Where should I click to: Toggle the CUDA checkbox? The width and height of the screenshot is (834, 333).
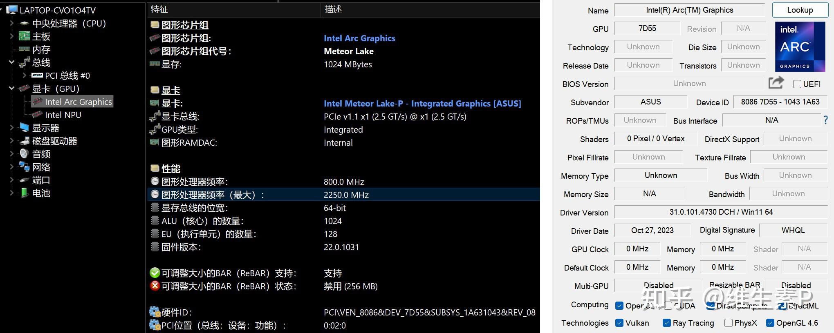668,306
